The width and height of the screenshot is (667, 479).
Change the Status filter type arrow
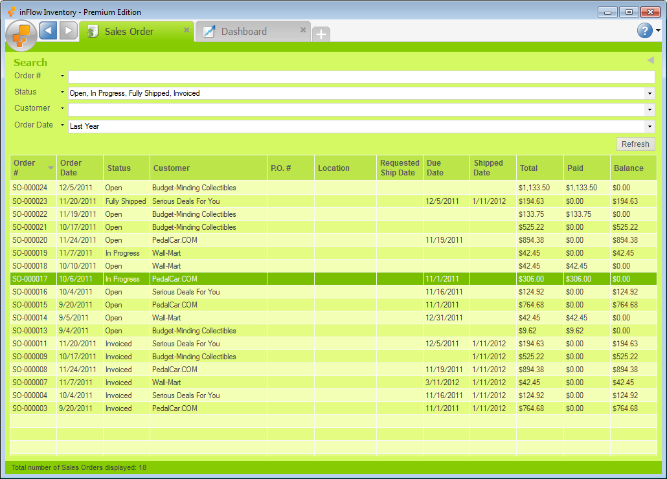63,92
